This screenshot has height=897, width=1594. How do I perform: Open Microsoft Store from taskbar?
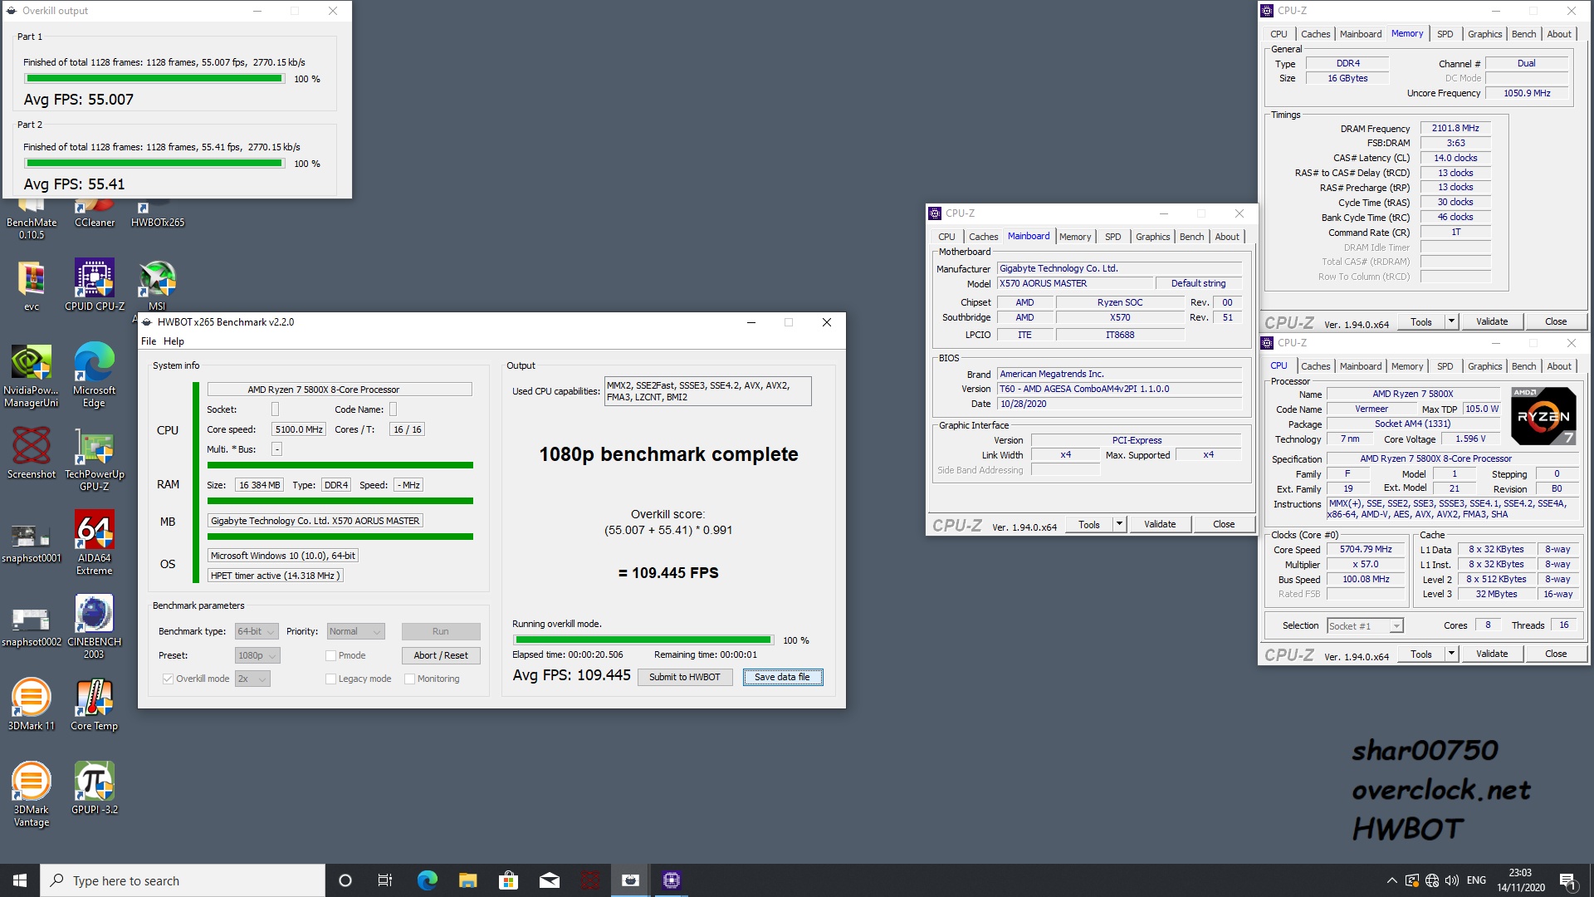(x=508, y=880)
